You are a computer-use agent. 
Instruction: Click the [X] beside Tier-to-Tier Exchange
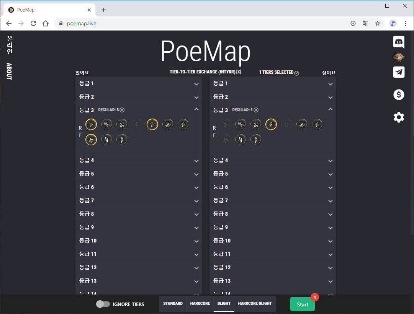point(239,72)
